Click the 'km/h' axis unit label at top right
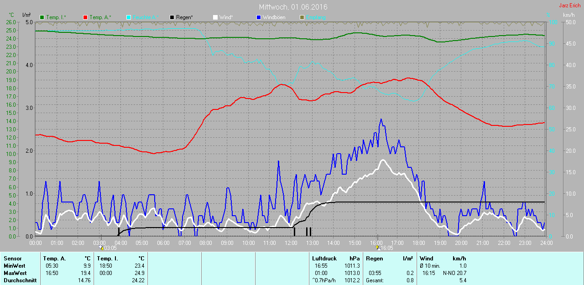This screenshot has width=584, height=285. (568, 16)
